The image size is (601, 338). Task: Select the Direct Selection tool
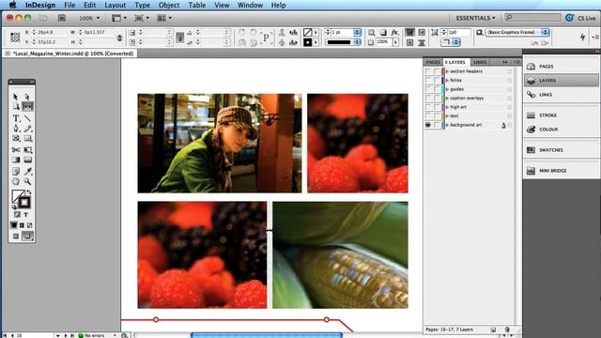click(27, 97)
